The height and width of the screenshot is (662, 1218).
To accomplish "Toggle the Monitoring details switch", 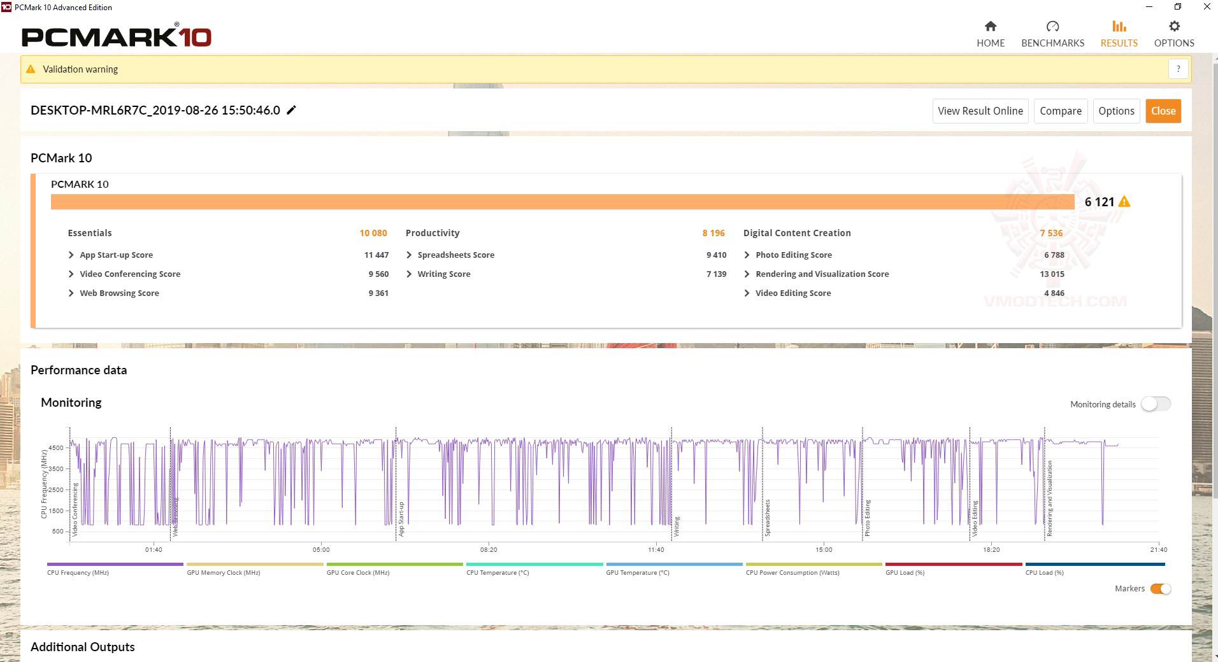I will pos(1156,404).
